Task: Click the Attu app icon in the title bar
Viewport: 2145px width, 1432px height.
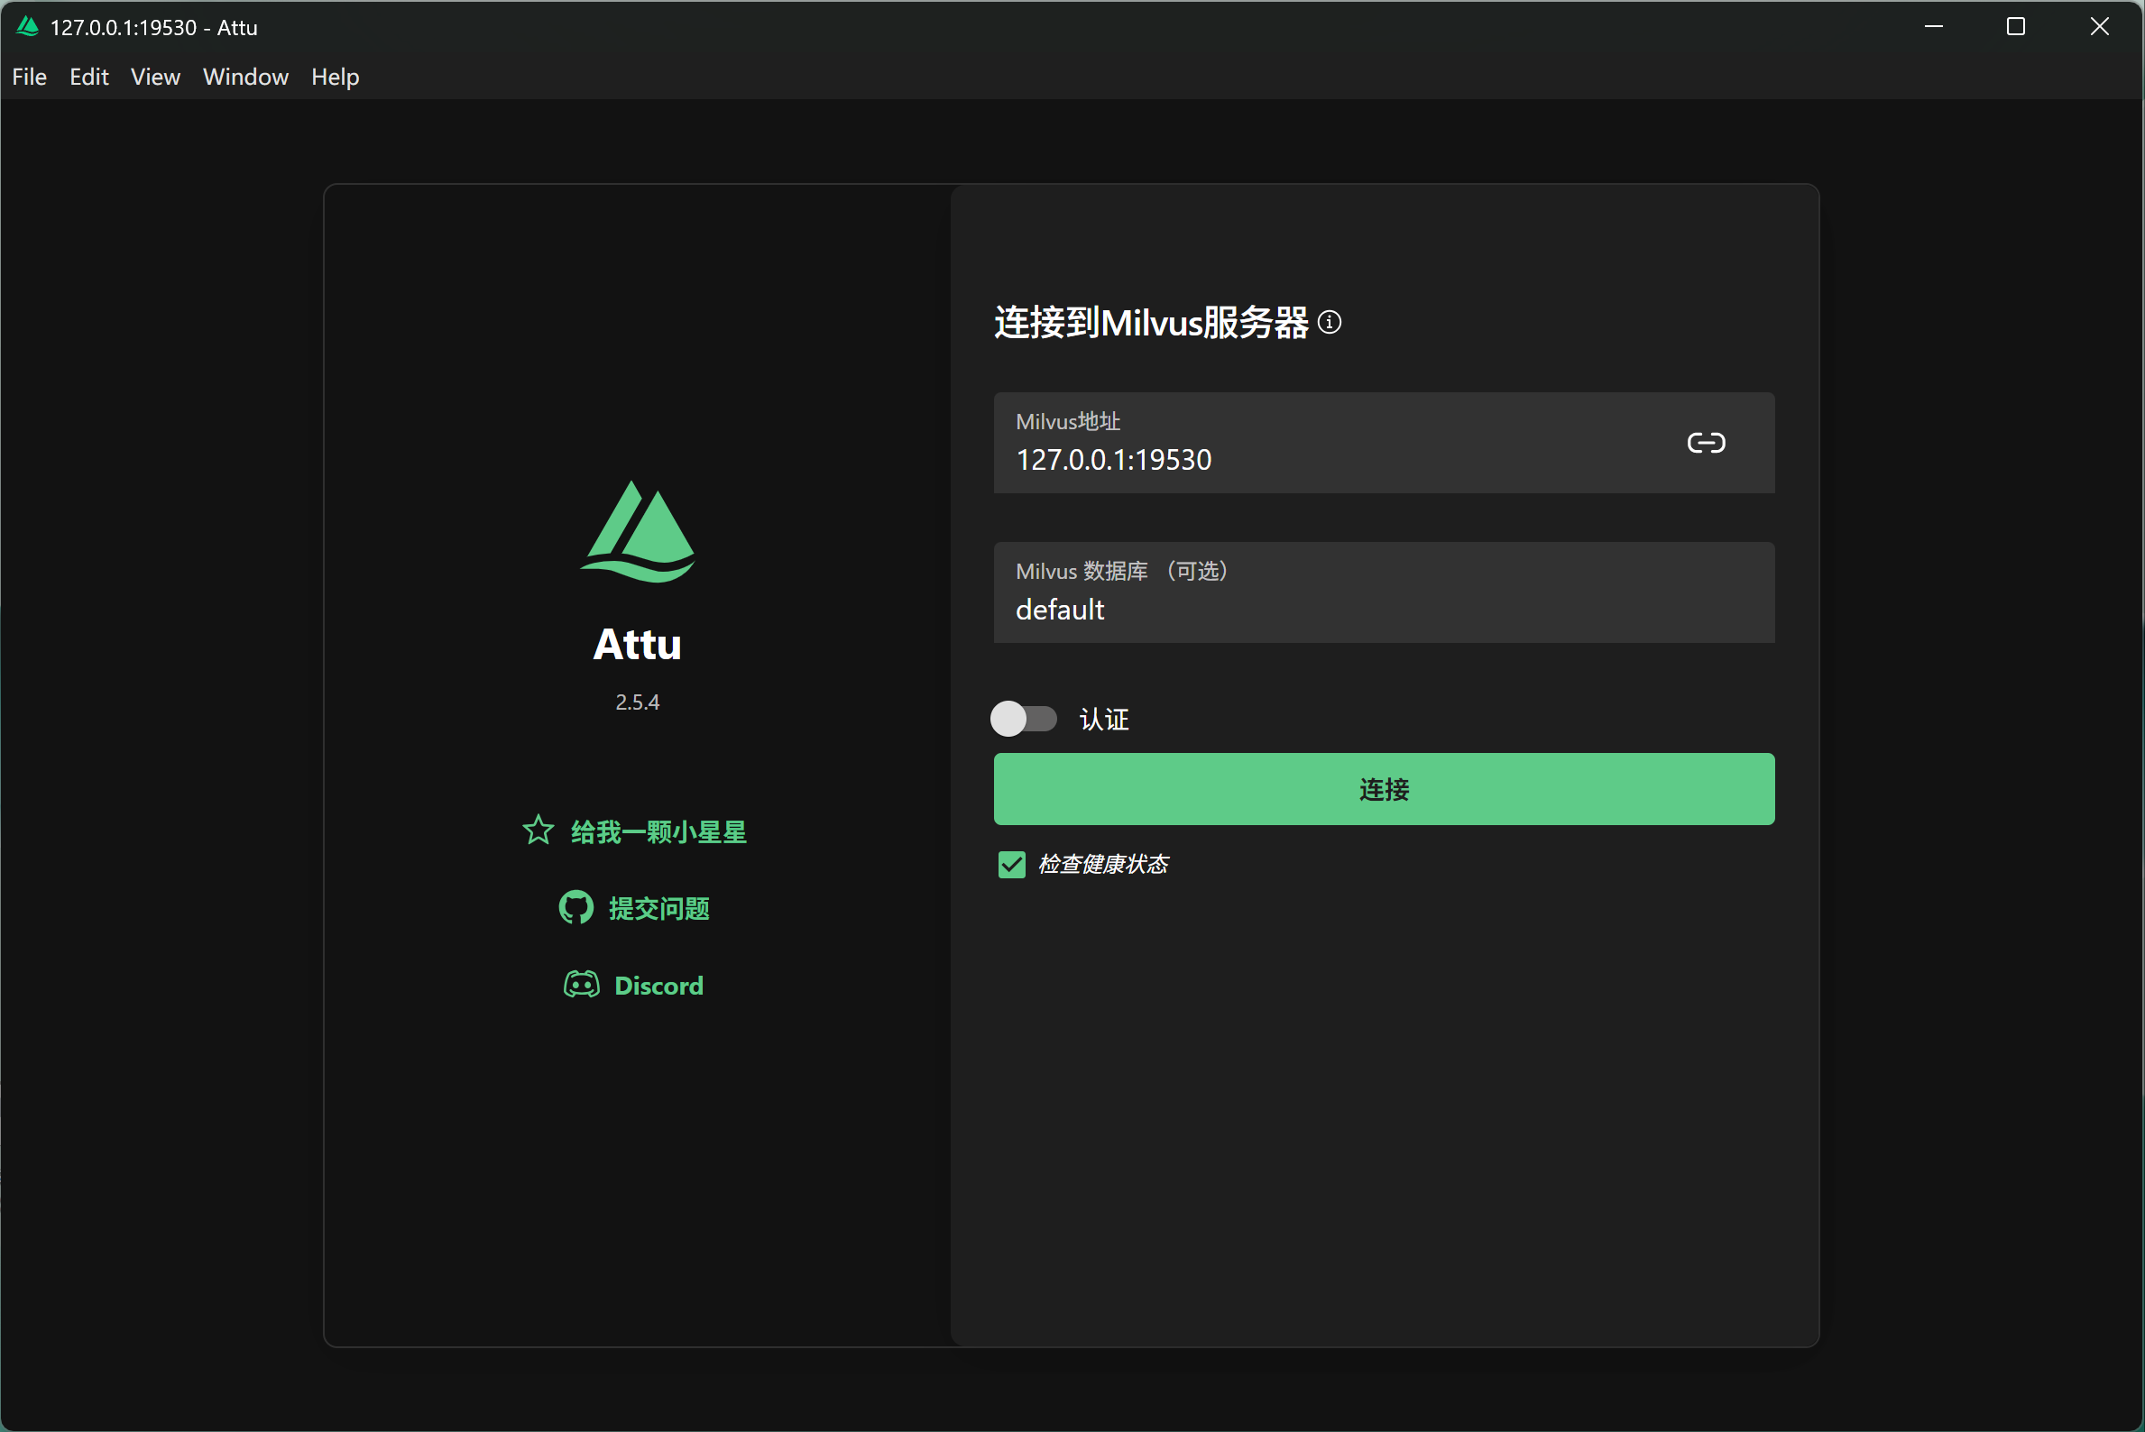Action: [27, 26]
